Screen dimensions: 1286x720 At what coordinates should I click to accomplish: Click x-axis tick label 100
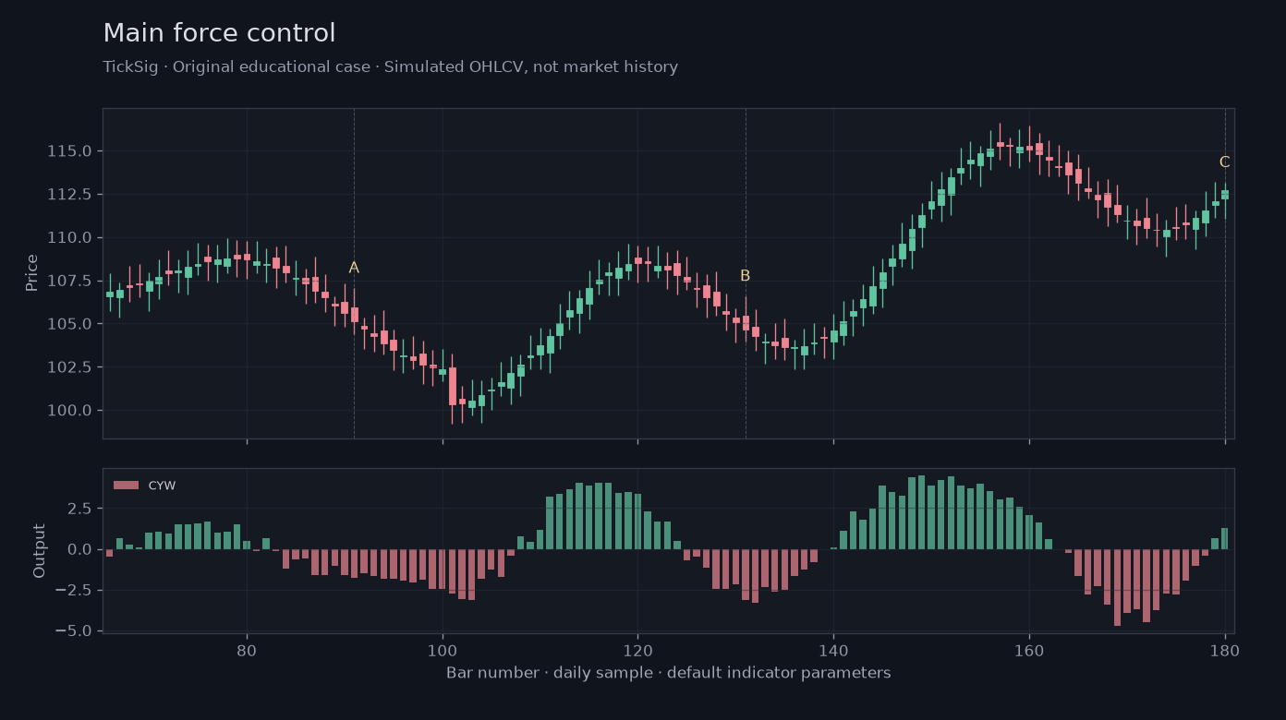[443, 649]
